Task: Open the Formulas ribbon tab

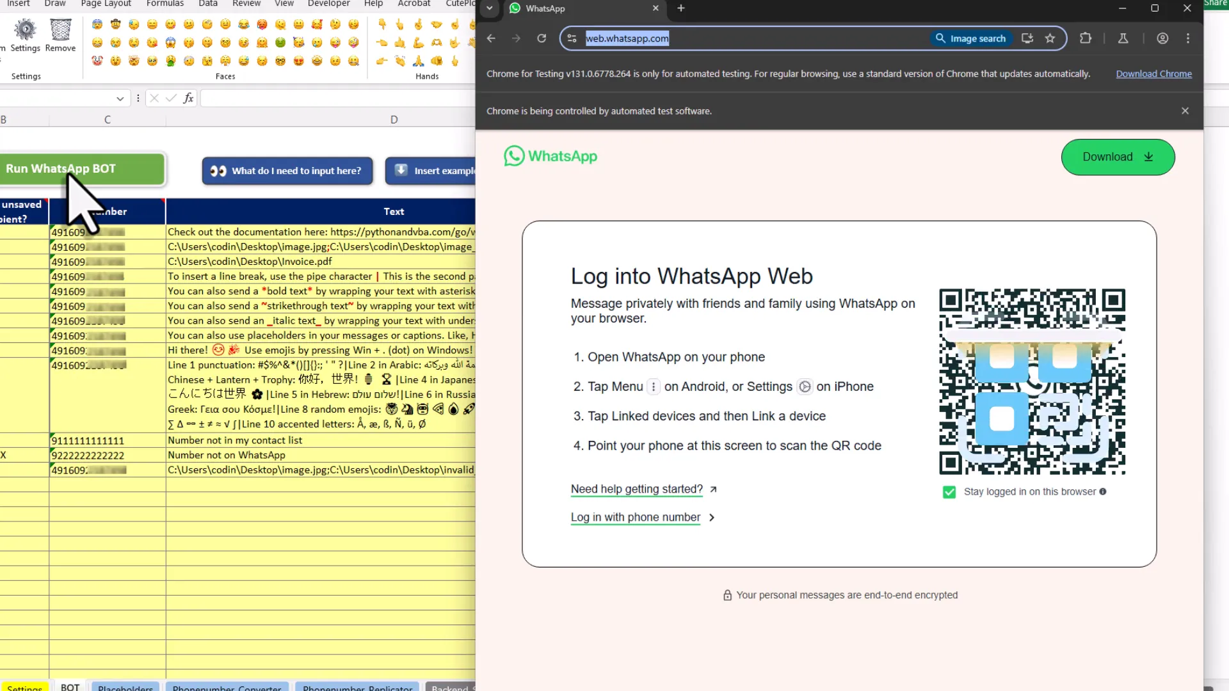Action: tap(165, 4)
